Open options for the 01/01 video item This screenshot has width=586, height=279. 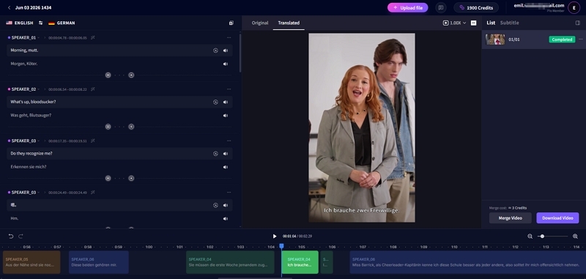point(580,40)
